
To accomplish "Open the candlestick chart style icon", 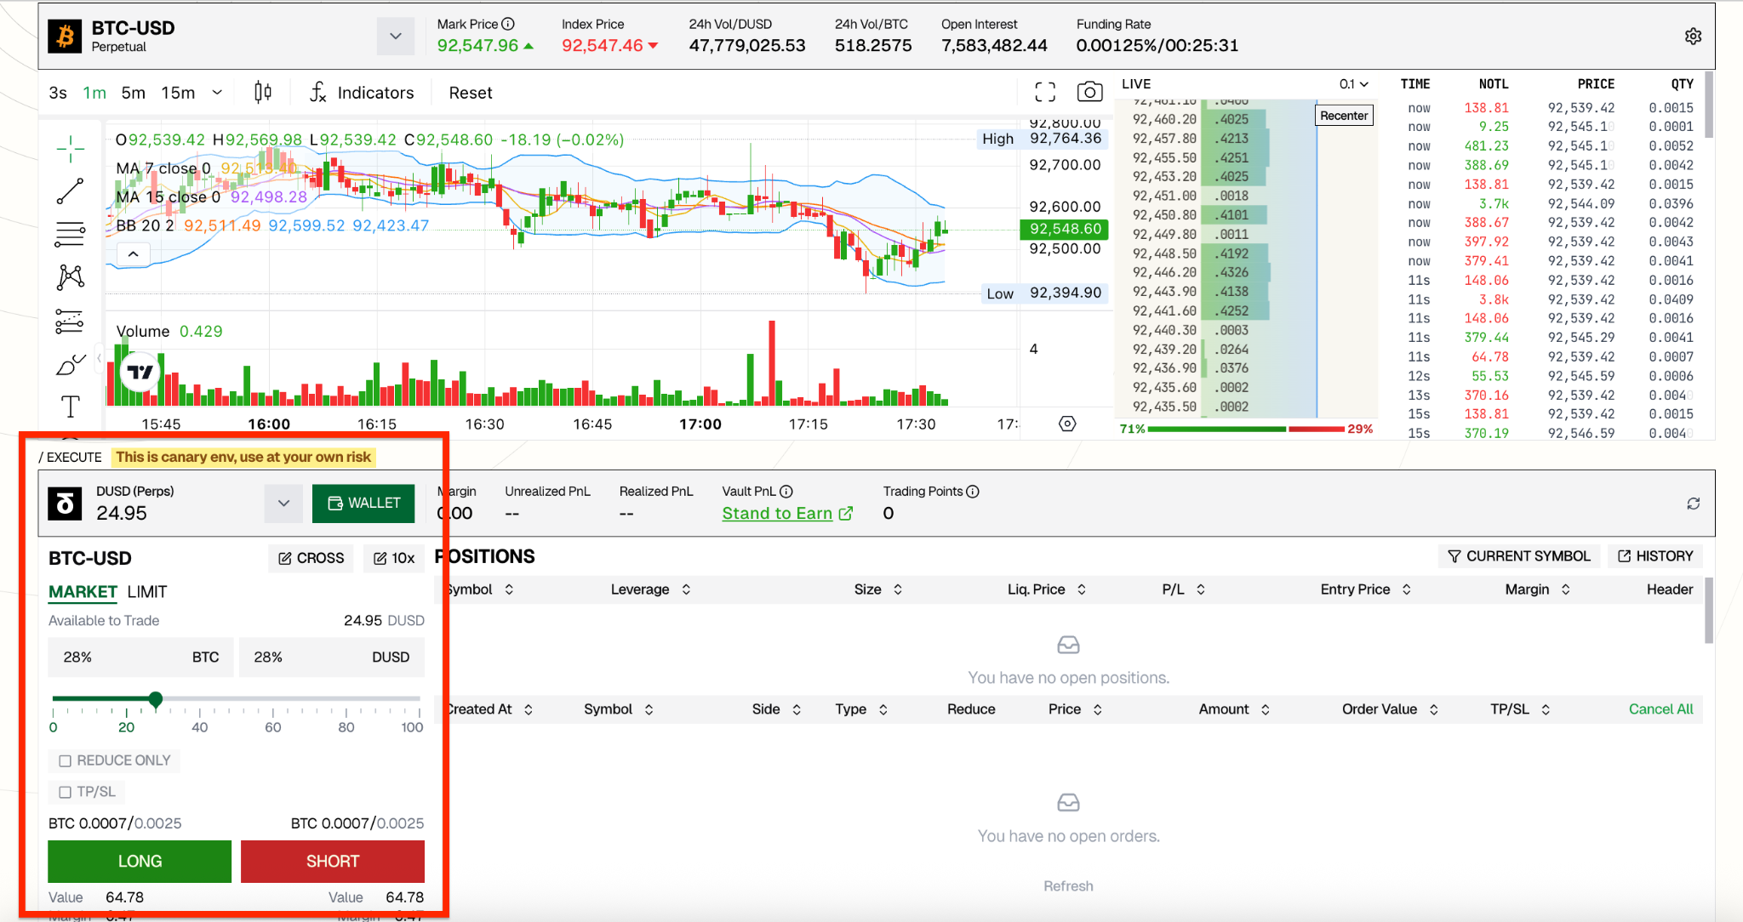I will 263,93.
